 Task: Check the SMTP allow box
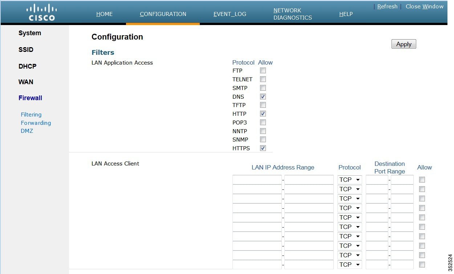pyautogui.click(x=263, y=88)
